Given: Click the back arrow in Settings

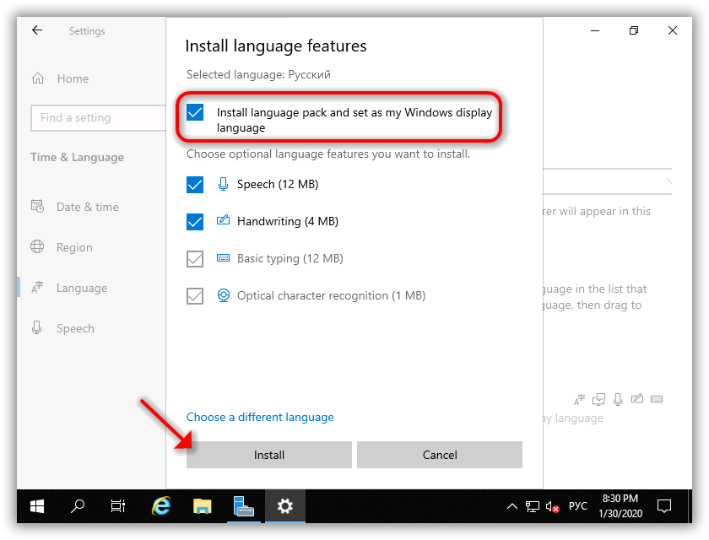Looking at the screenshot, I should point(37,30).
